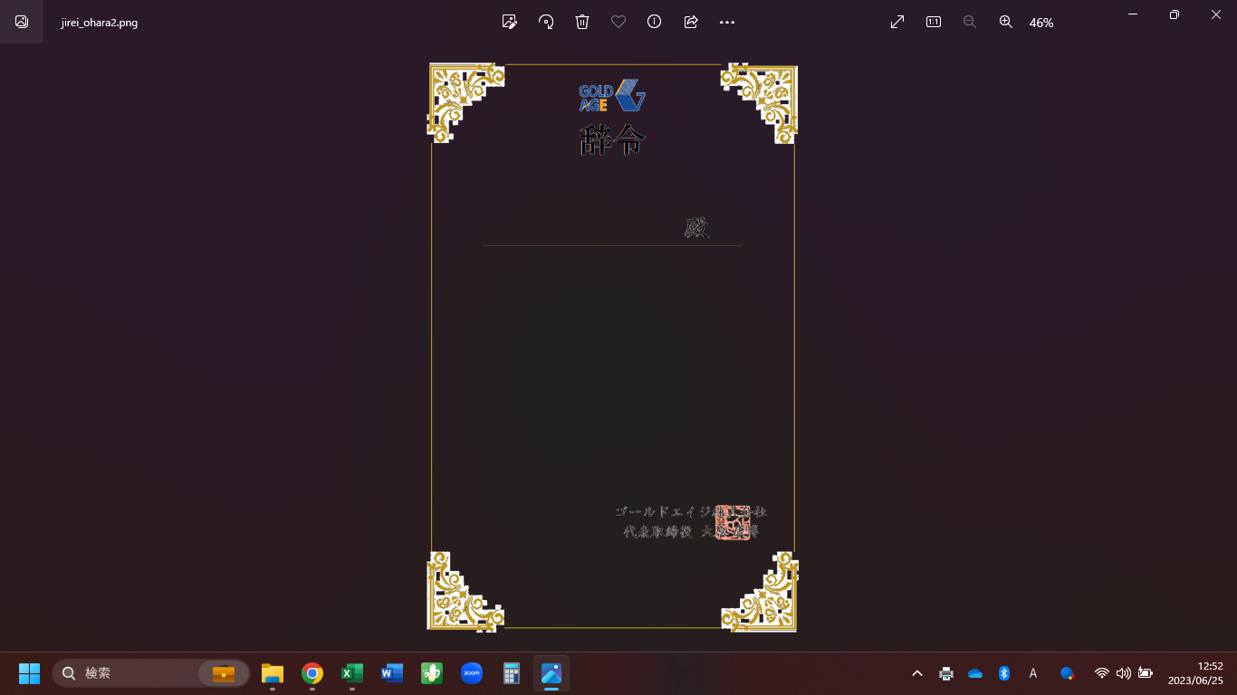Rotate the image using the rotate icon
This screenshot has height=695, width=1237.
[x=546, y=22]
